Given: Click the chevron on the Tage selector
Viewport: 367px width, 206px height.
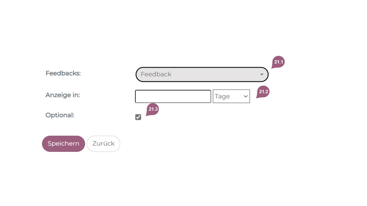Looking at the screenshot, I should pos(245,96).
